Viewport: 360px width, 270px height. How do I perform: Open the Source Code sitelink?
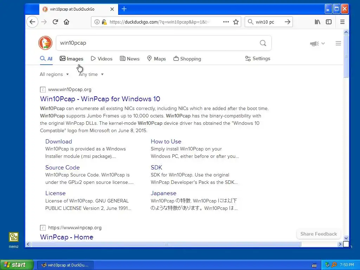pyautogui.click(x=63, y=167)
